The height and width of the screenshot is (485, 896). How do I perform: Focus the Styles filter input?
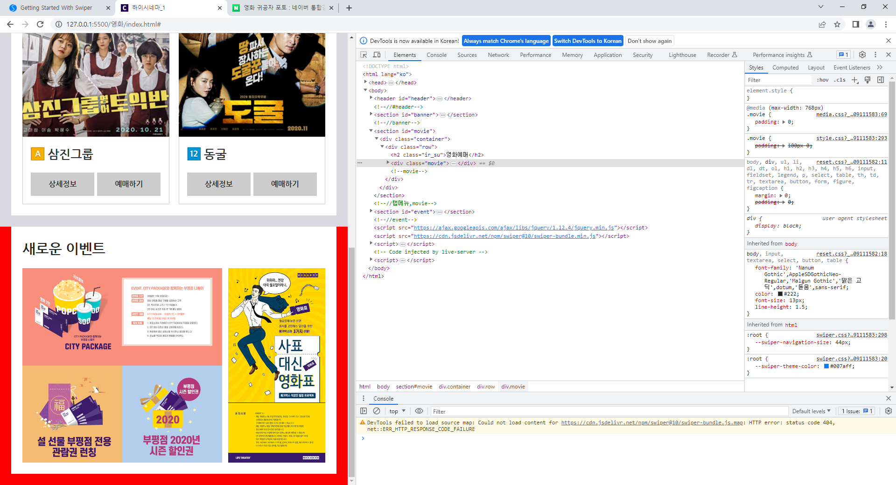(x=778, y=80)
